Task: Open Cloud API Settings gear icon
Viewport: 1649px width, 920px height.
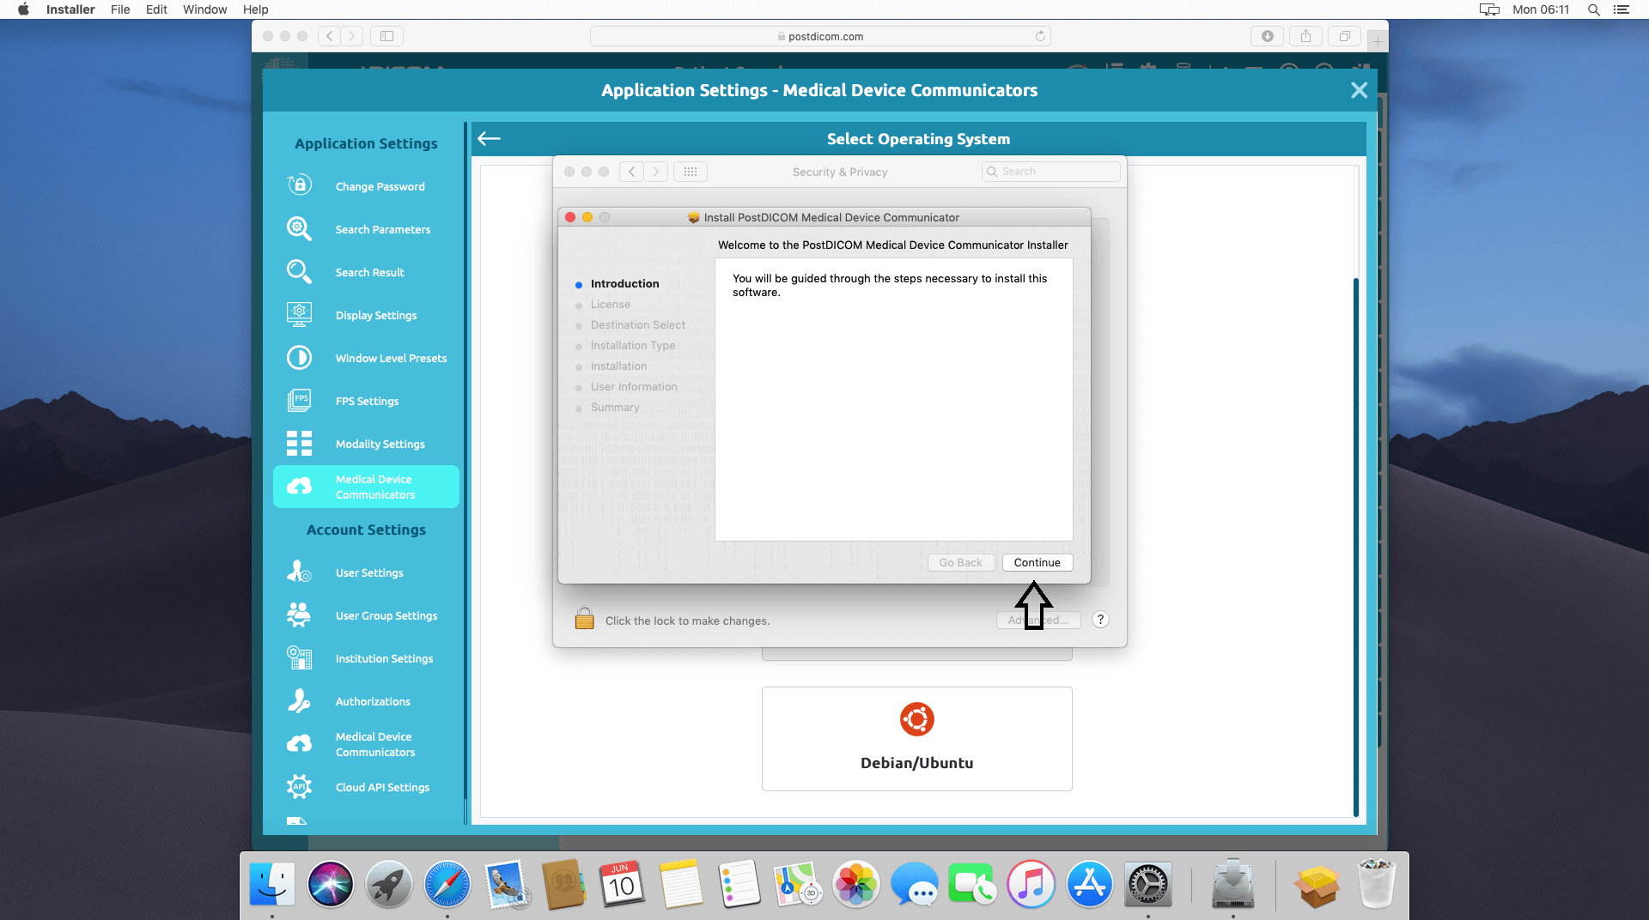Action: 299,786
